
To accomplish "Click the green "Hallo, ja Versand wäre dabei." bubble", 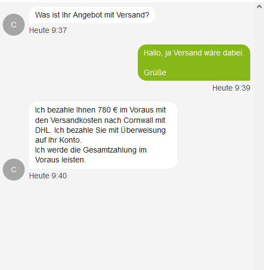I will [x=194, y=63].
